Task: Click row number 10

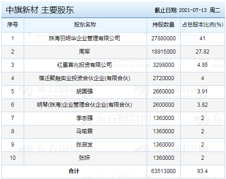Action: [x=13, y=158]
